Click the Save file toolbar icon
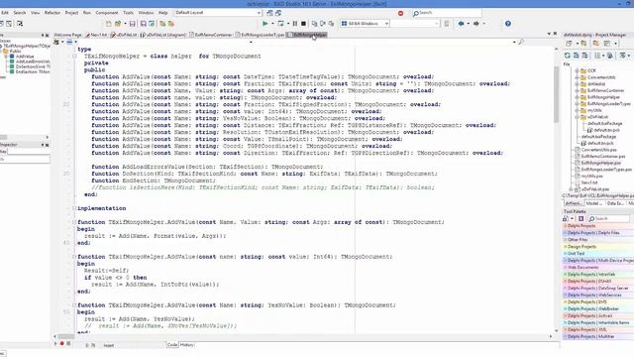This screenshot has width=634, height=357. (132, 24)
